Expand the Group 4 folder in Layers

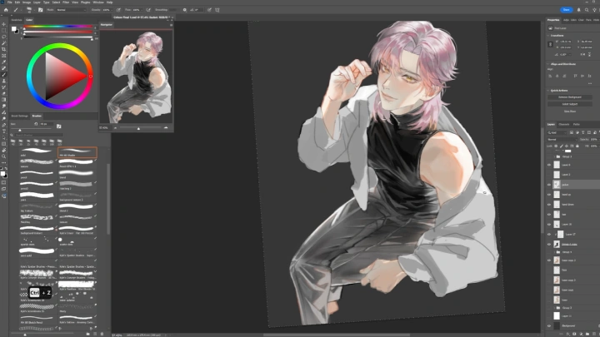coord(554,252)
